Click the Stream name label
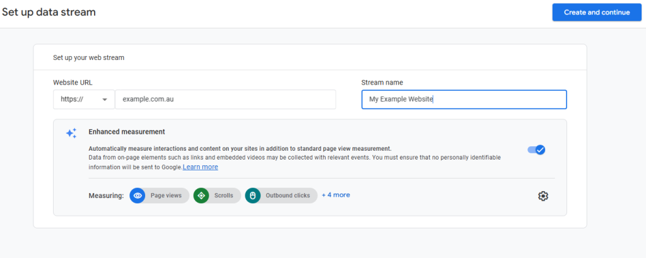Image resolution: width=646 pixels, height=258 pixels. [x=382, y=83]
